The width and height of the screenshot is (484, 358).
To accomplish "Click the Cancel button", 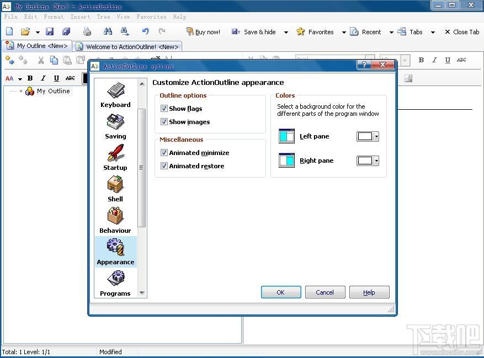I will click(325, 292).
